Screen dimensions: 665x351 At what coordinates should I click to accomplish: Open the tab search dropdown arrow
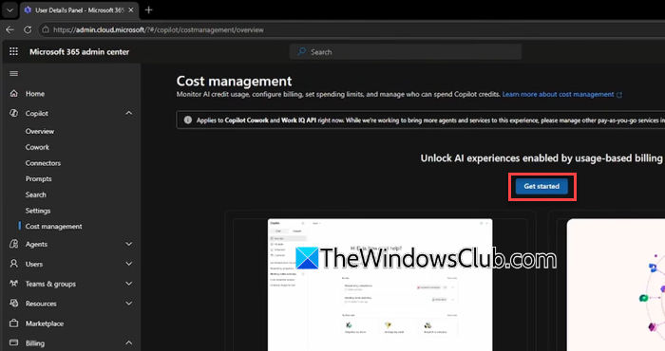tap(9, 9)
